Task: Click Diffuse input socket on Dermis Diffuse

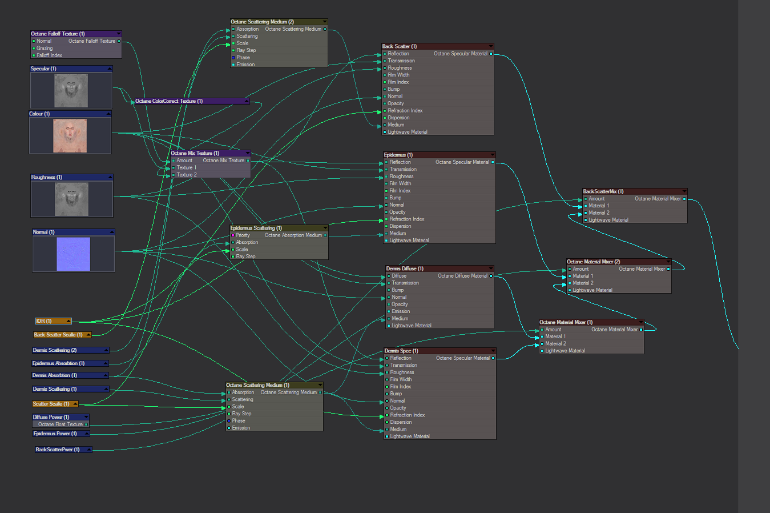Action: [x=388, y=276]
